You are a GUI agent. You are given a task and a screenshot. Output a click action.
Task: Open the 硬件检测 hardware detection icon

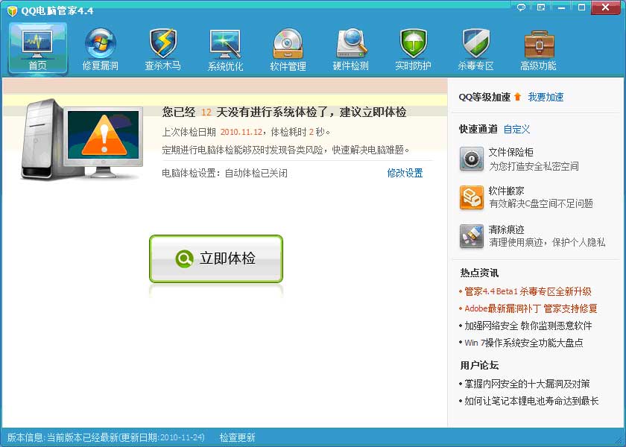click(x=350, y=43)
